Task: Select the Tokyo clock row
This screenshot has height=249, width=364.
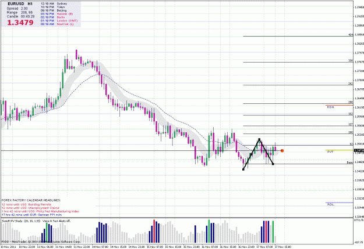Action: [52, 7]
